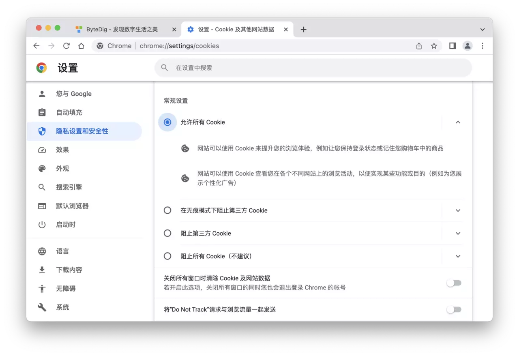Expand the 阻止第三方 Cookie details
The width and height of the screenshot is (519, 356).
pos(458,233)
